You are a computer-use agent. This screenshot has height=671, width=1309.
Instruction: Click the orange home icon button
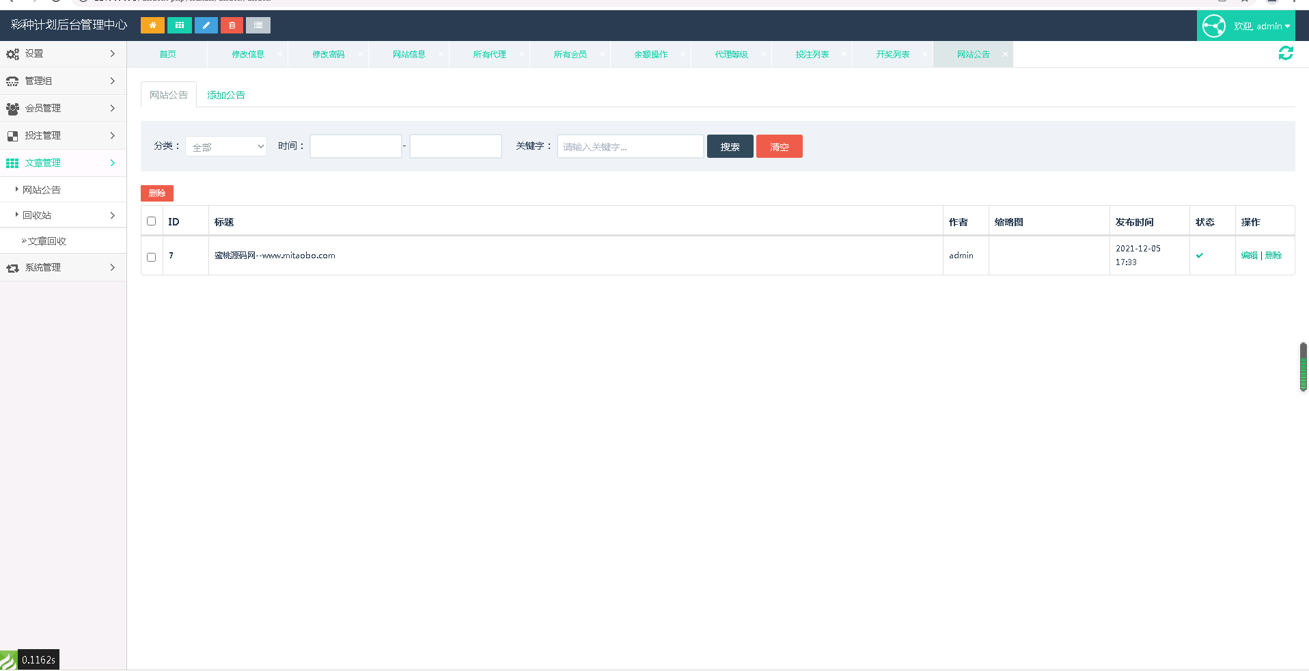pos(152,25)
